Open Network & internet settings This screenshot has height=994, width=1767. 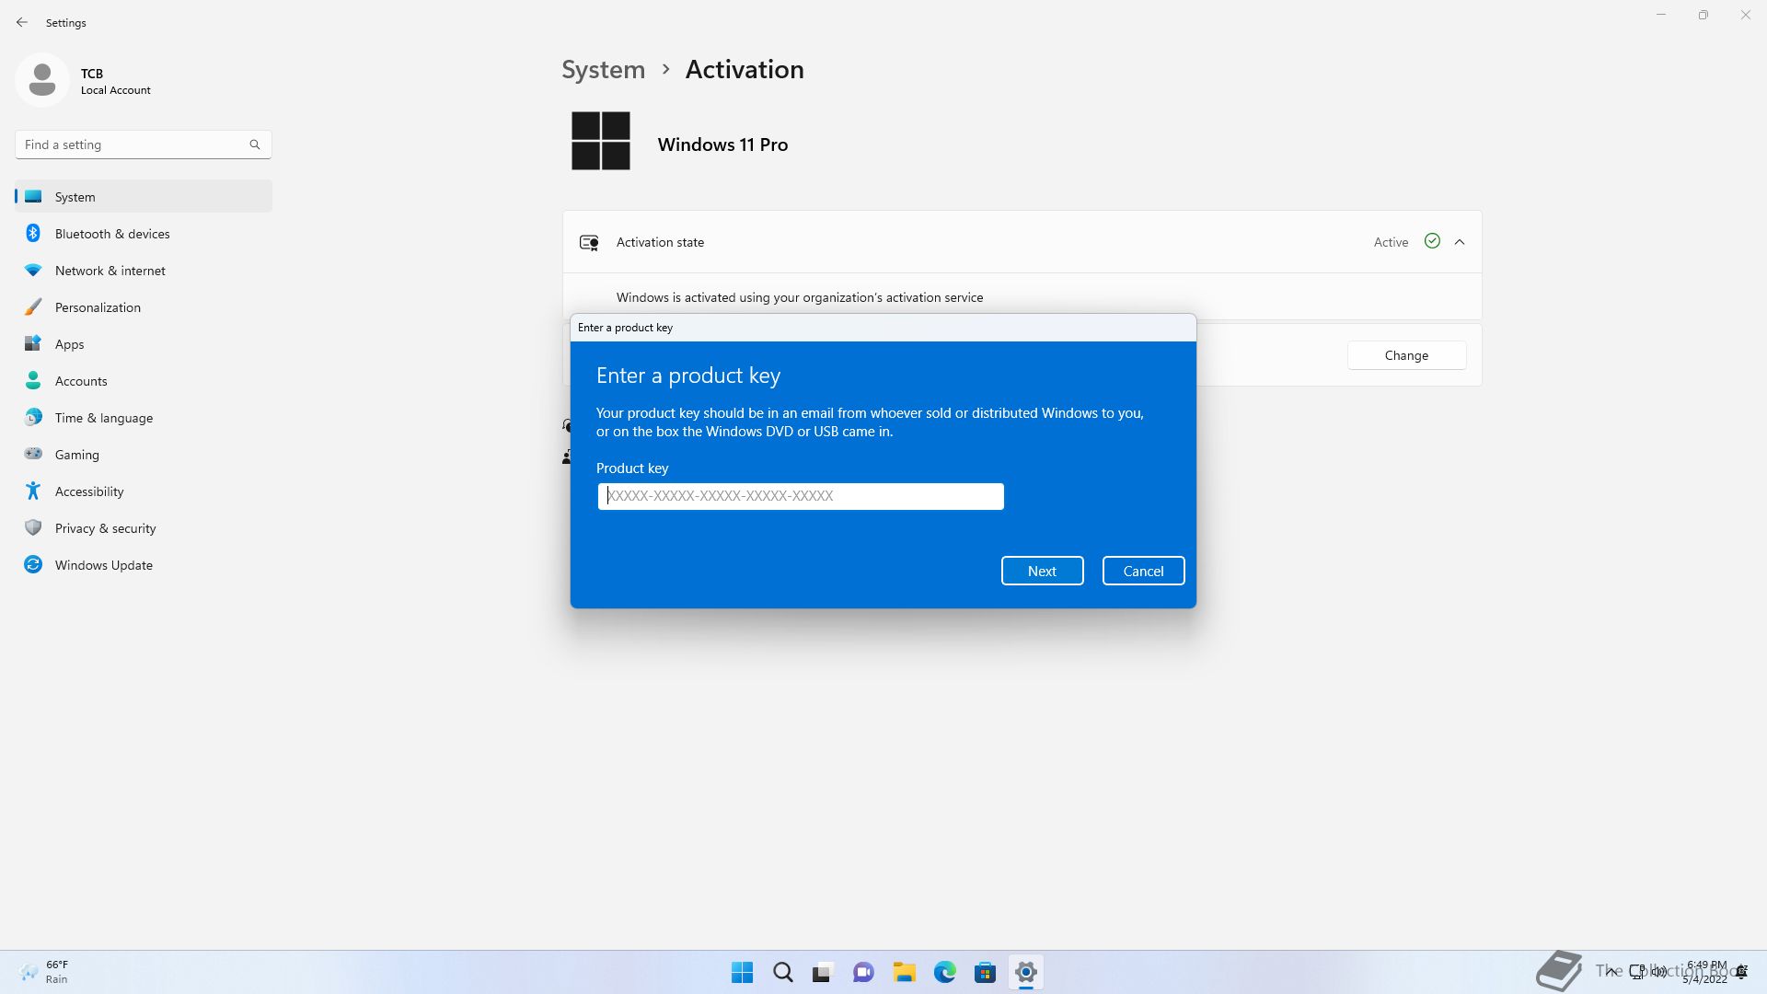click(144, 271)
